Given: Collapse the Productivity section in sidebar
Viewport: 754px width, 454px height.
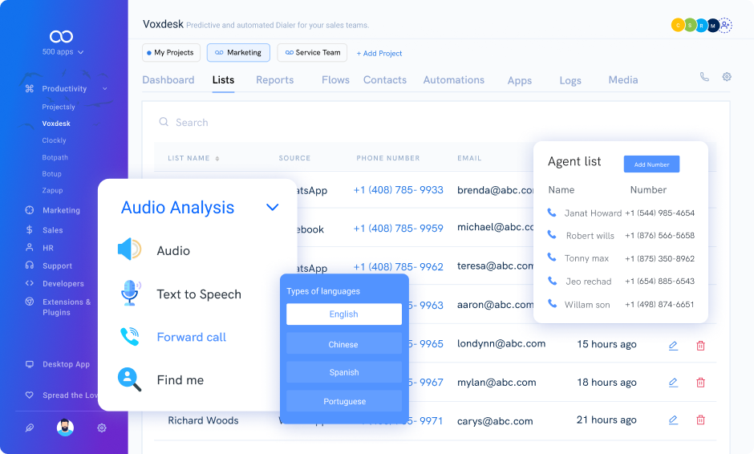Looking at the screenshot, I should (105, 89).
